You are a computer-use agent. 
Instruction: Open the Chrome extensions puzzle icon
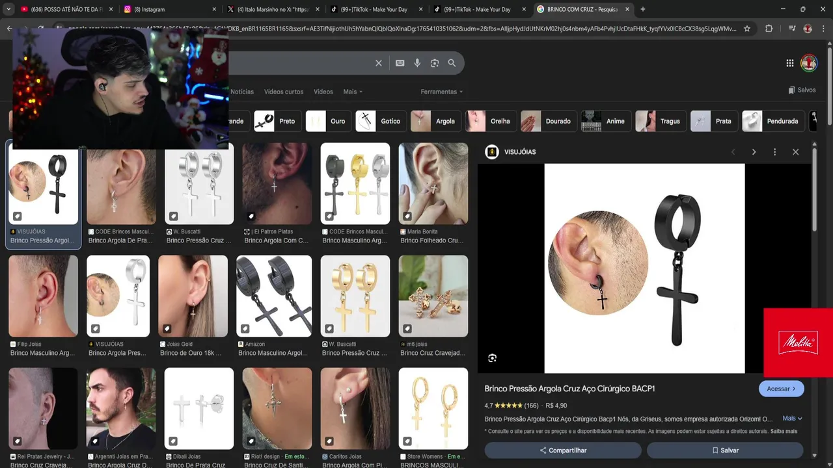[x=769, y=29]
